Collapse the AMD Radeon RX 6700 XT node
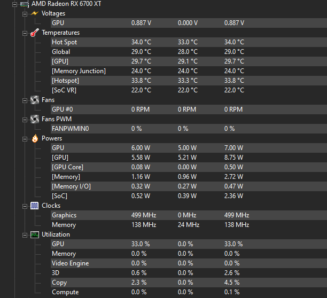Screen dimensions: 327x298 coord(14,4)
